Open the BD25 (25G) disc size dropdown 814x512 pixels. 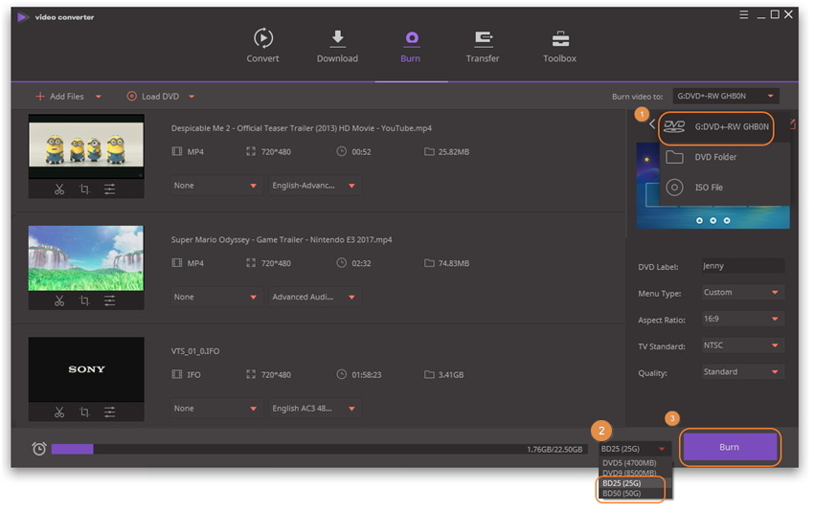coord(634,449)
